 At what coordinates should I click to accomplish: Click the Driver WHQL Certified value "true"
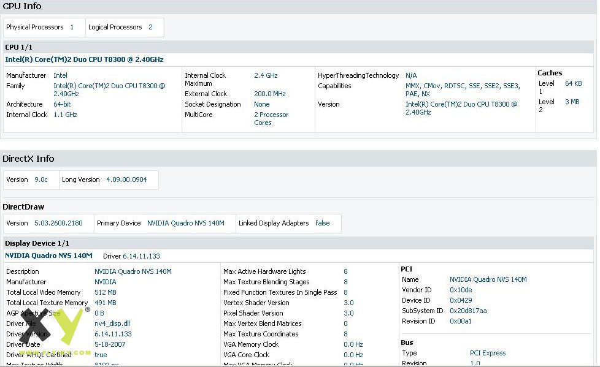(101, 355)
